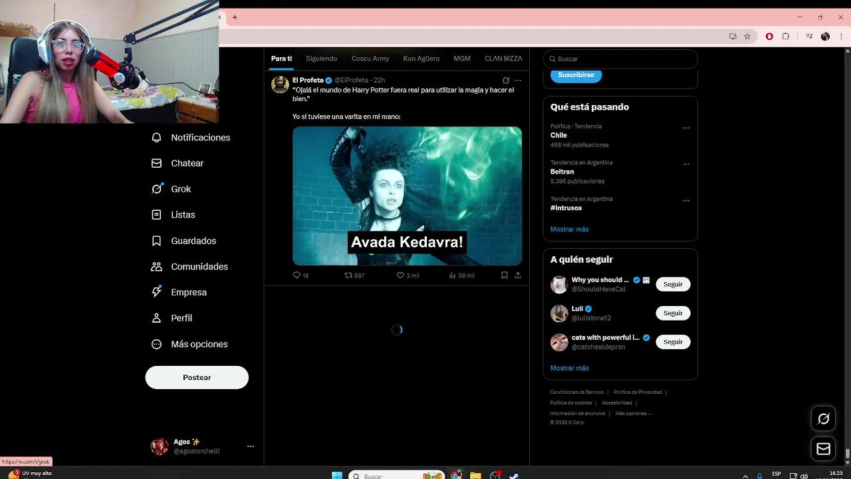The image size is (851, 479).
Task: Open Chrome profile avatar
Action: point(825,37)
